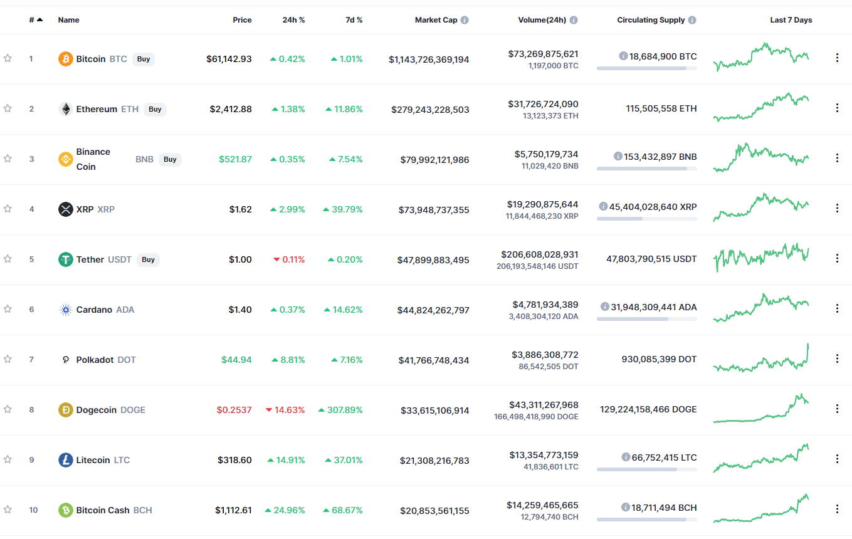This screenshot has height=539, width=852.
Task: Open the Dogecoin 7-day sparkline chart
Action: click(x=761, y=408)
